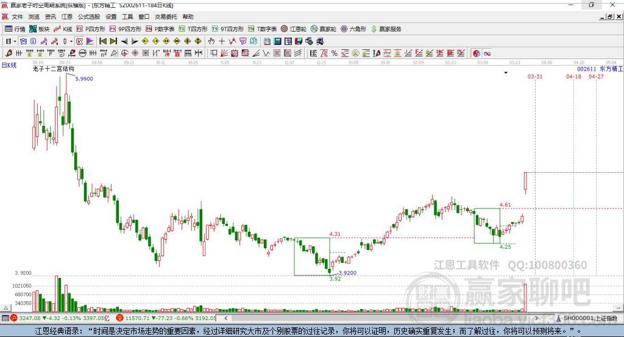Open the 江恩 menu
The height and width of the screenshot is (337, 624).
point(67,16)
